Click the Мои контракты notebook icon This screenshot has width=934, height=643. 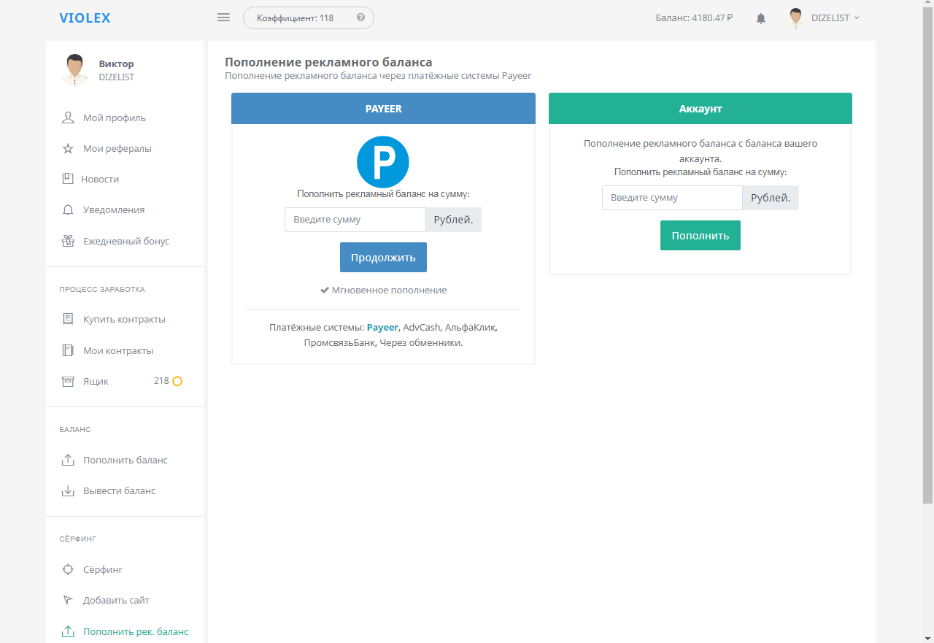[x=68, y=350]
